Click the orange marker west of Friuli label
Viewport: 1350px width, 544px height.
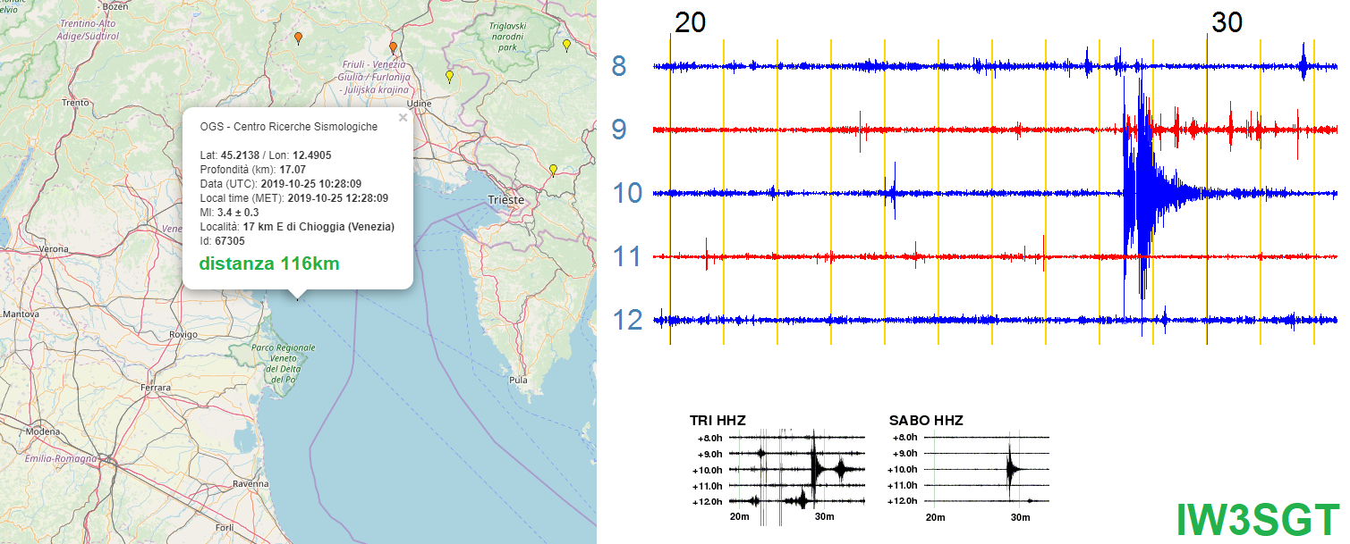coord(298,38)
